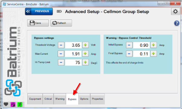
Task: Switch to the Equipment tab
Action: [x=35, y=99]
